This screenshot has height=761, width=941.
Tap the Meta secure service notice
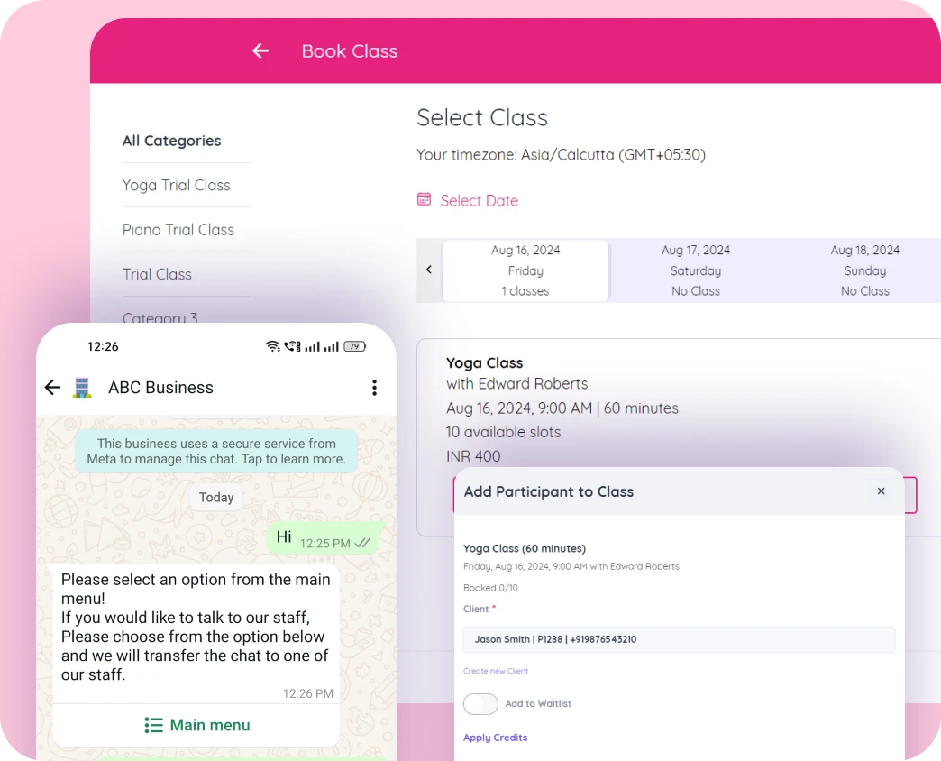pyautogui.click(x=216, y=451)
